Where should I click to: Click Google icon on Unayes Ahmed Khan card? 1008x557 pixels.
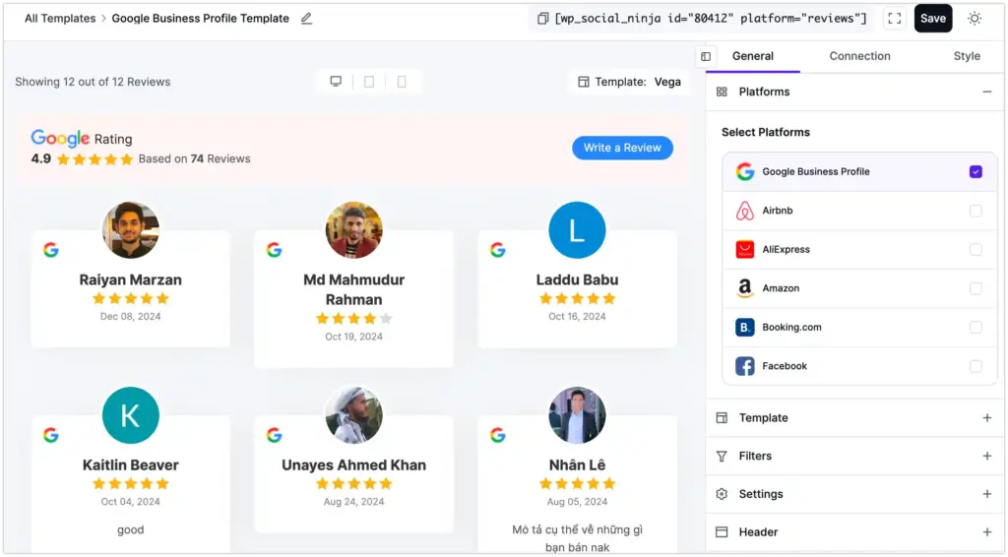point(274,435)
